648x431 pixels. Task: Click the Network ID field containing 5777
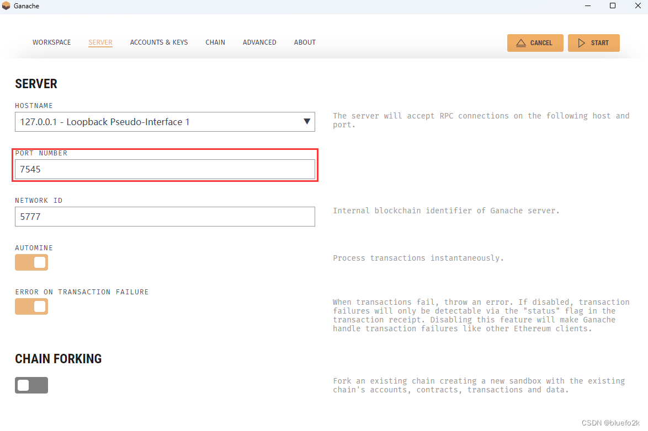[x=165, y=216]
